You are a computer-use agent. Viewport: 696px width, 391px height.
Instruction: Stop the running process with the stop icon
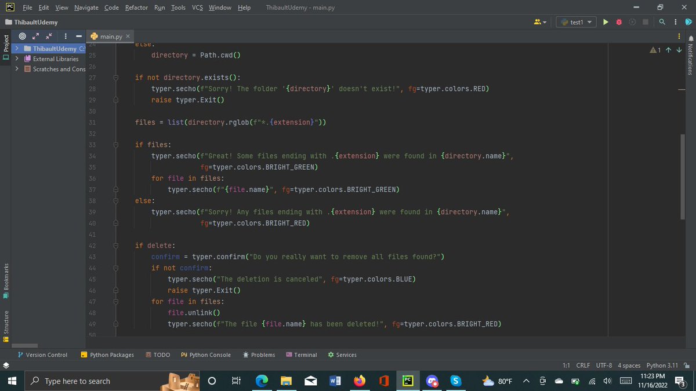pos(645,21)
